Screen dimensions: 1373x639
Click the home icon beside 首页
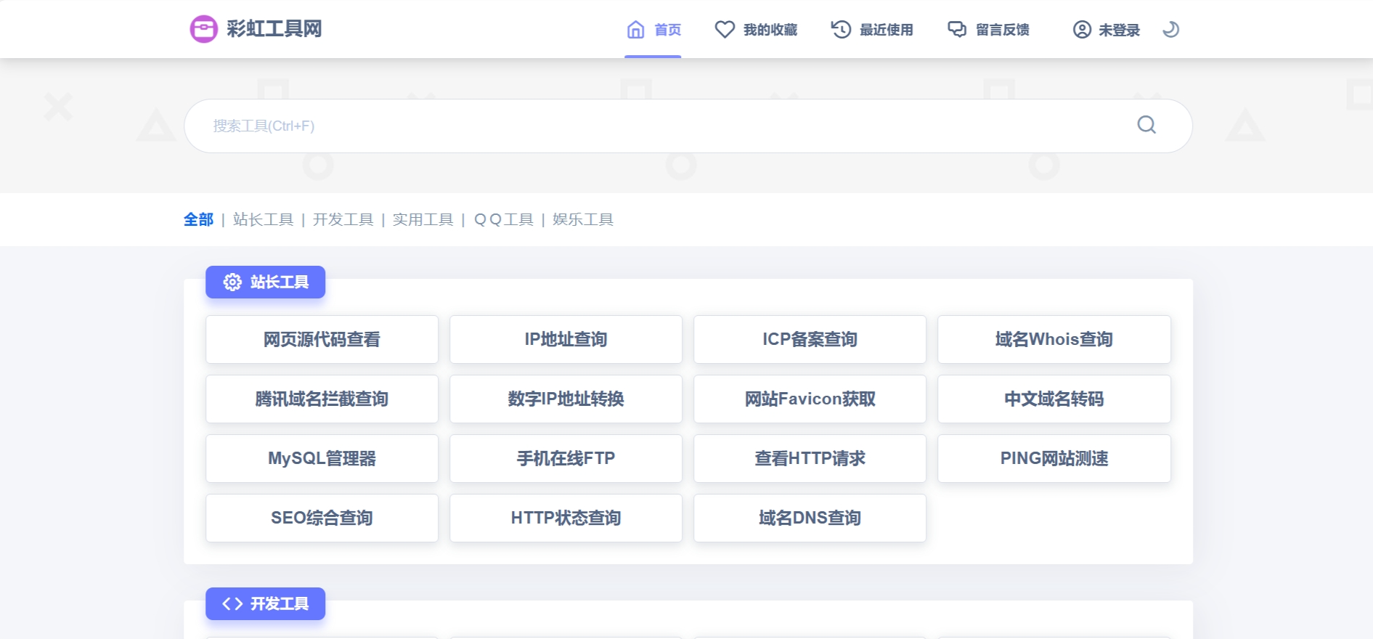[636, 30]
